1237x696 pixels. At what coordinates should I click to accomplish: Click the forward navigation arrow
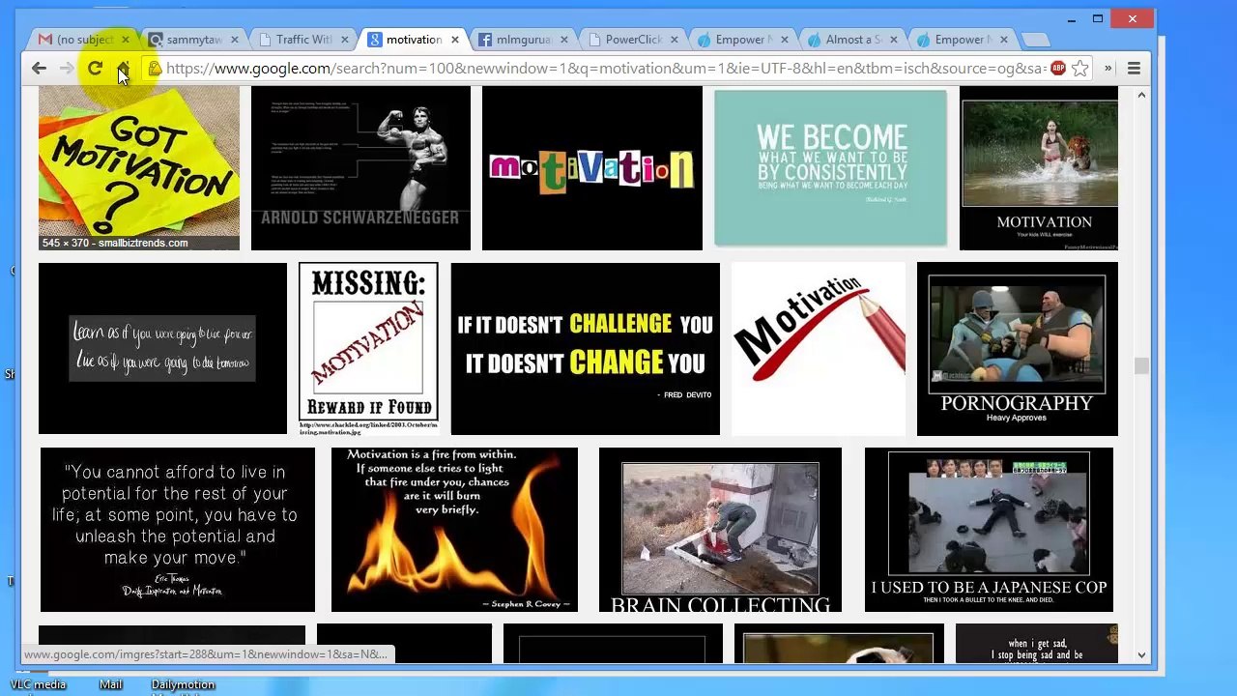67,69
